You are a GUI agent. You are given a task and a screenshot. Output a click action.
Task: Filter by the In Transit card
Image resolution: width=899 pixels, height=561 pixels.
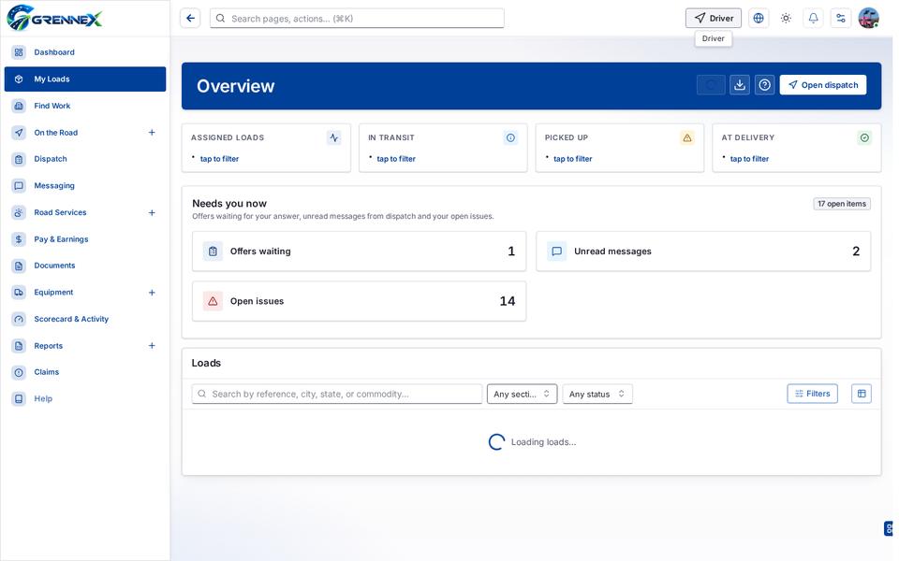443,148
